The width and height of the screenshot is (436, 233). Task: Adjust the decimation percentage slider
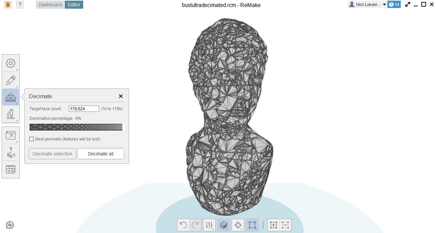(76, 127)
